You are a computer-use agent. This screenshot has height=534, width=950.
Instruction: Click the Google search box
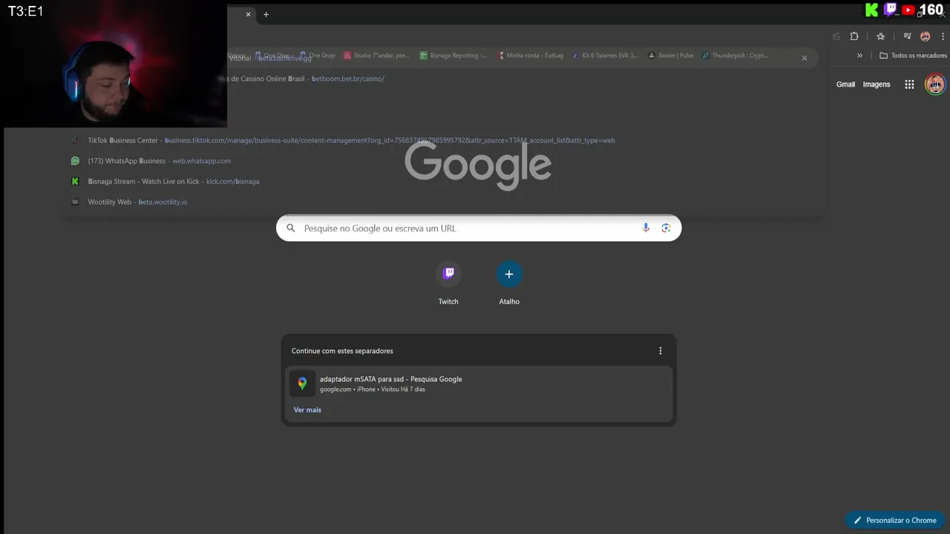(x=479, y=228)
